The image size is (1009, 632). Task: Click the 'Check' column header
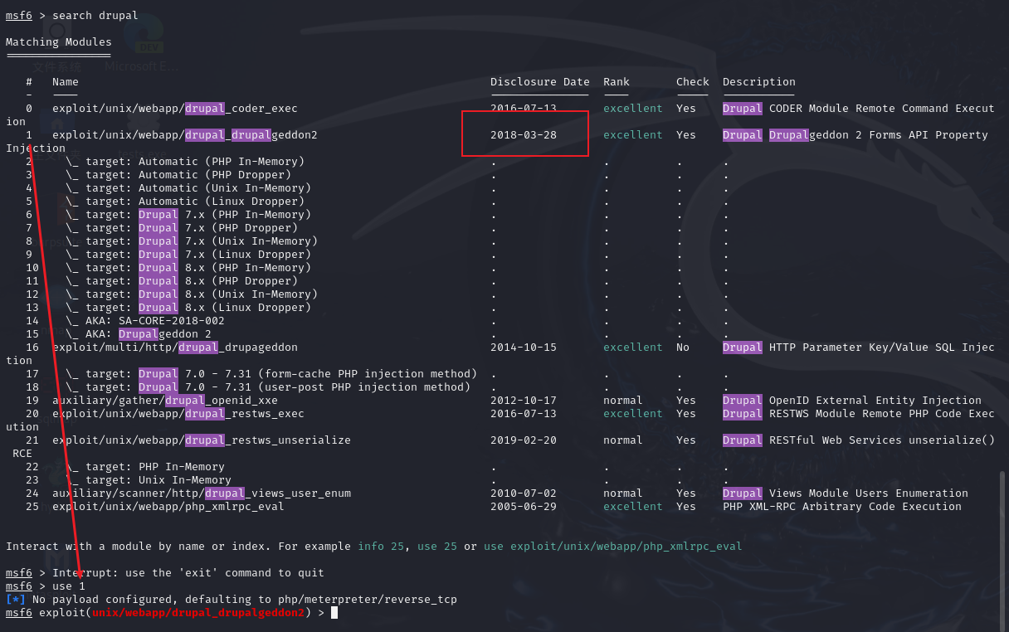coord(693,82)
